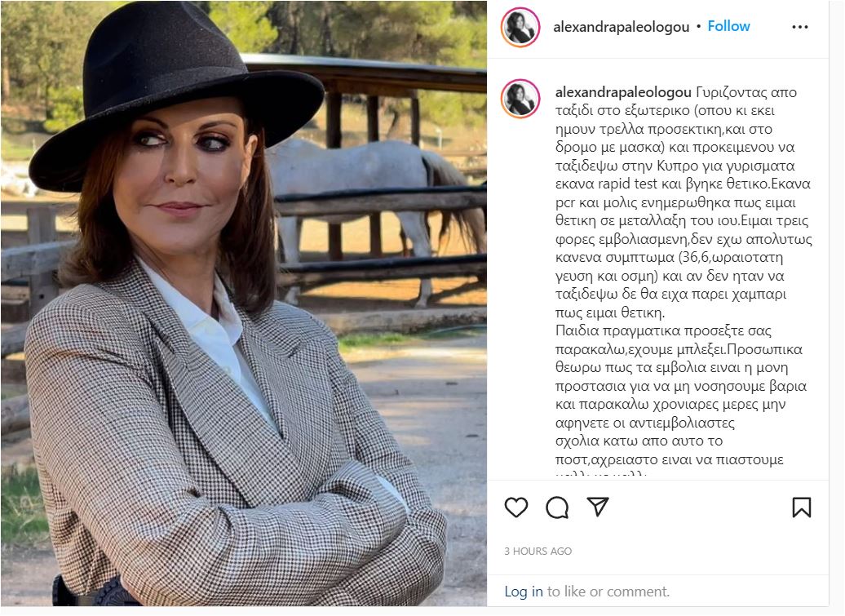Open the bold alexandrapaleologou name in the caption
845x616 pixels.
tap(623, 93)
